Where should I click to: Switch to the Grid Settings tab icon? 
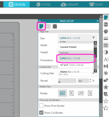[x=48, y=26]
